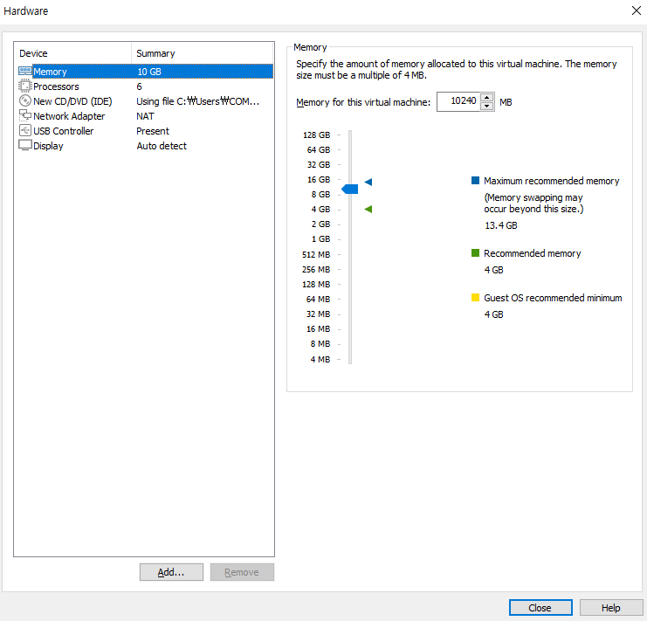Click the blue Maximum recommended memory swatch
Screen dimensions: 647x621
[x=475, y=180]
